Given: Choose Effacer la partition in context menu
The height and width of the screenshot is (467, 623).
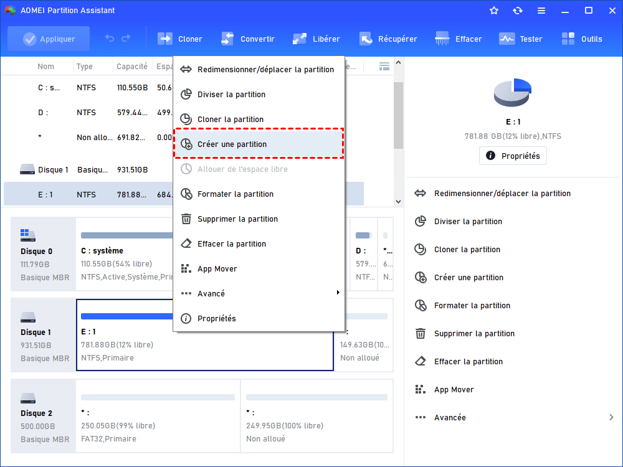Looking at the screenshot, I should pyautogui.click(x=259, y=244).
